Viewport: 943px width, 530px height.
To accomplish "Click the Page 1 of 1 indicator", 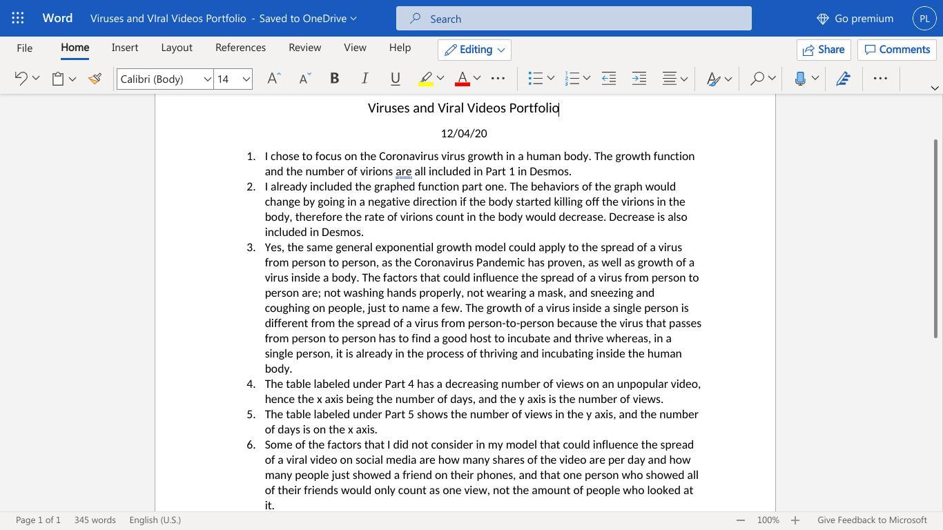I will (x=38, y=520).
